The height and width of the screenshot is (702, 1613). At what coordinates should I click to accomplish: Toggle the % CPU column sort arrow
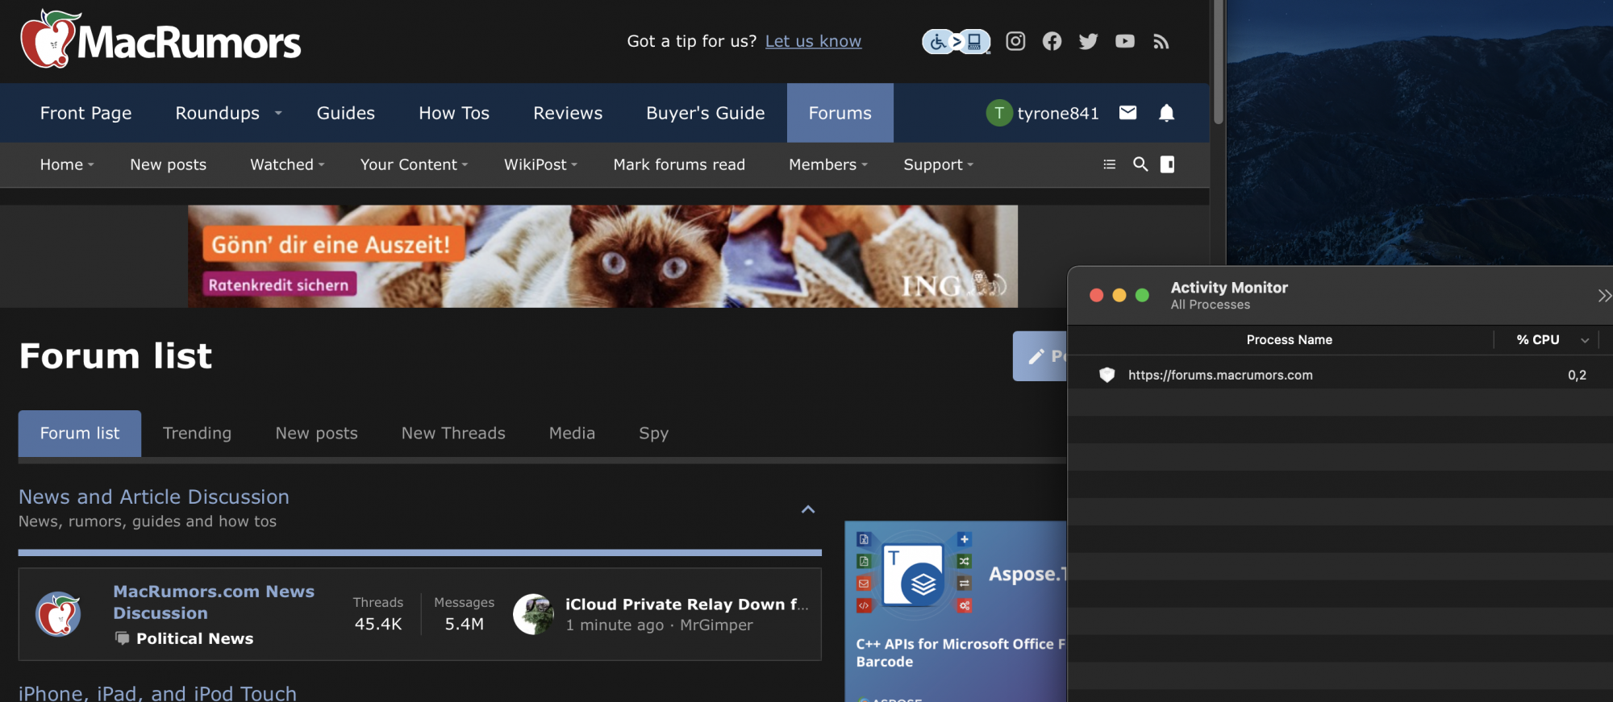(1585, 340)
